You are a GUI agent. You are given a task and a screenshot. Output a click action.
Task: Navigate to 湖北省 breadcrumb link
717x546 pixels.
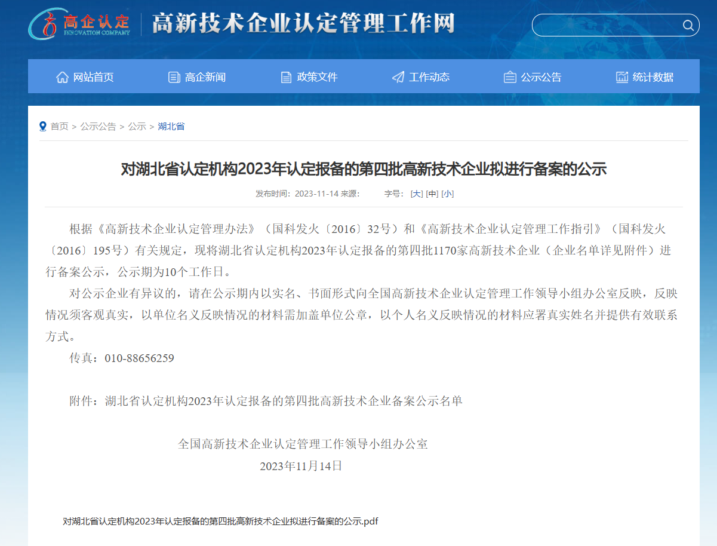click(171, 127)
